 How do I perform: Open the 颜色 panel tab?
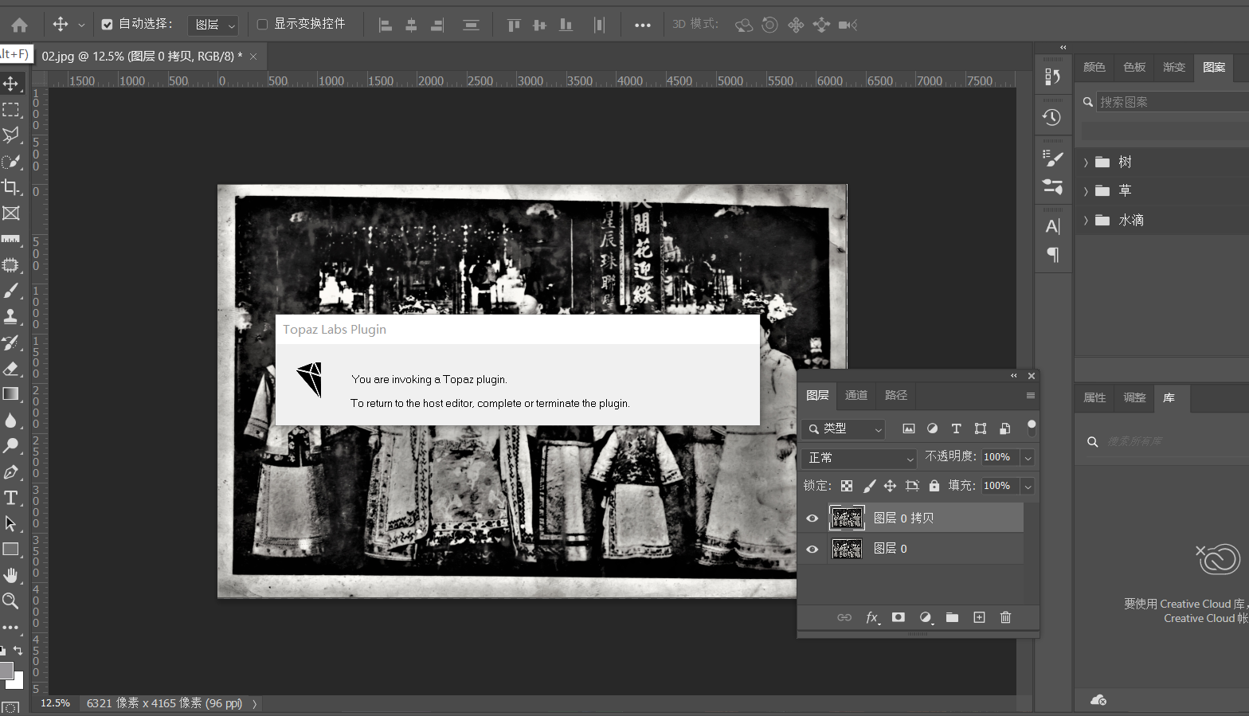coord(1094,68)
